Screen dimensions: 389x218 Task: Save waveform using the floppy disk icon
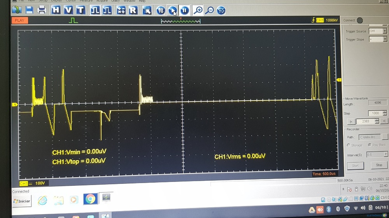tap(29, 10)
